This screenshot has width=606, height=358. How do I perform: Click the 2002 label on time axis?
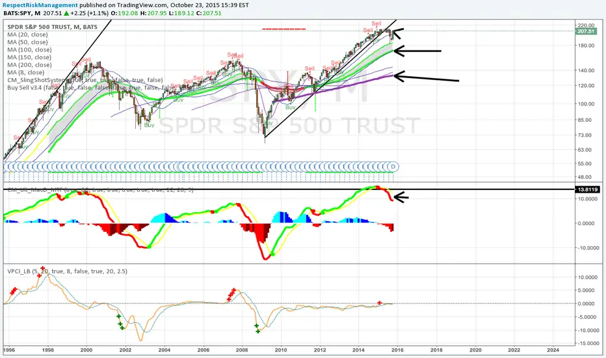pyautogui.click(x=125, y=350)
